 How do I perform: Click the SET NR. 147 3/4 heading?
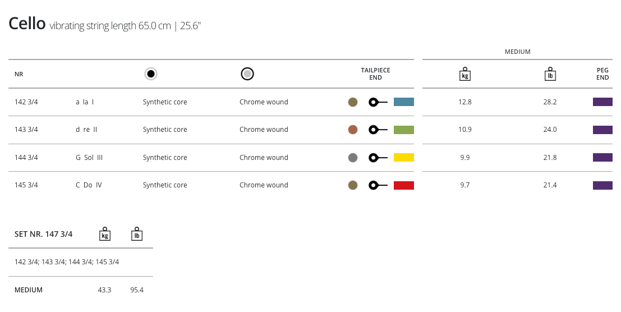point(43,234)
